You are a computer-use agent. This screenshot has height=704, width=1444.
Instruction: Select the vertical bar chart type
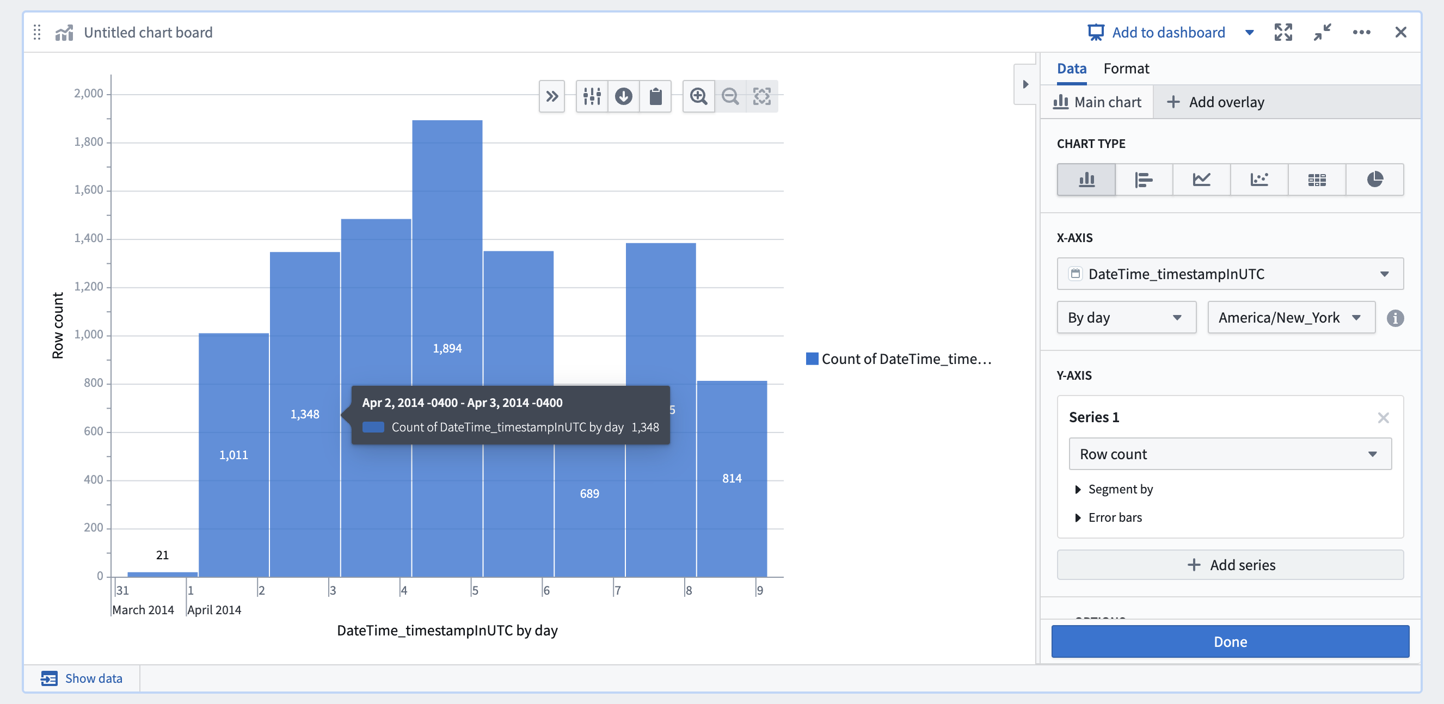coord(1086,180)
